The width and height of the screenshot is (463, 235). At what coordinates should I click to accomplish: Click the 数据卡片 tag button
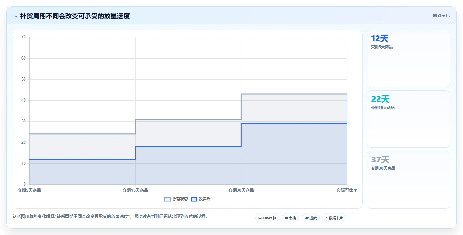(x=334, y=218)
